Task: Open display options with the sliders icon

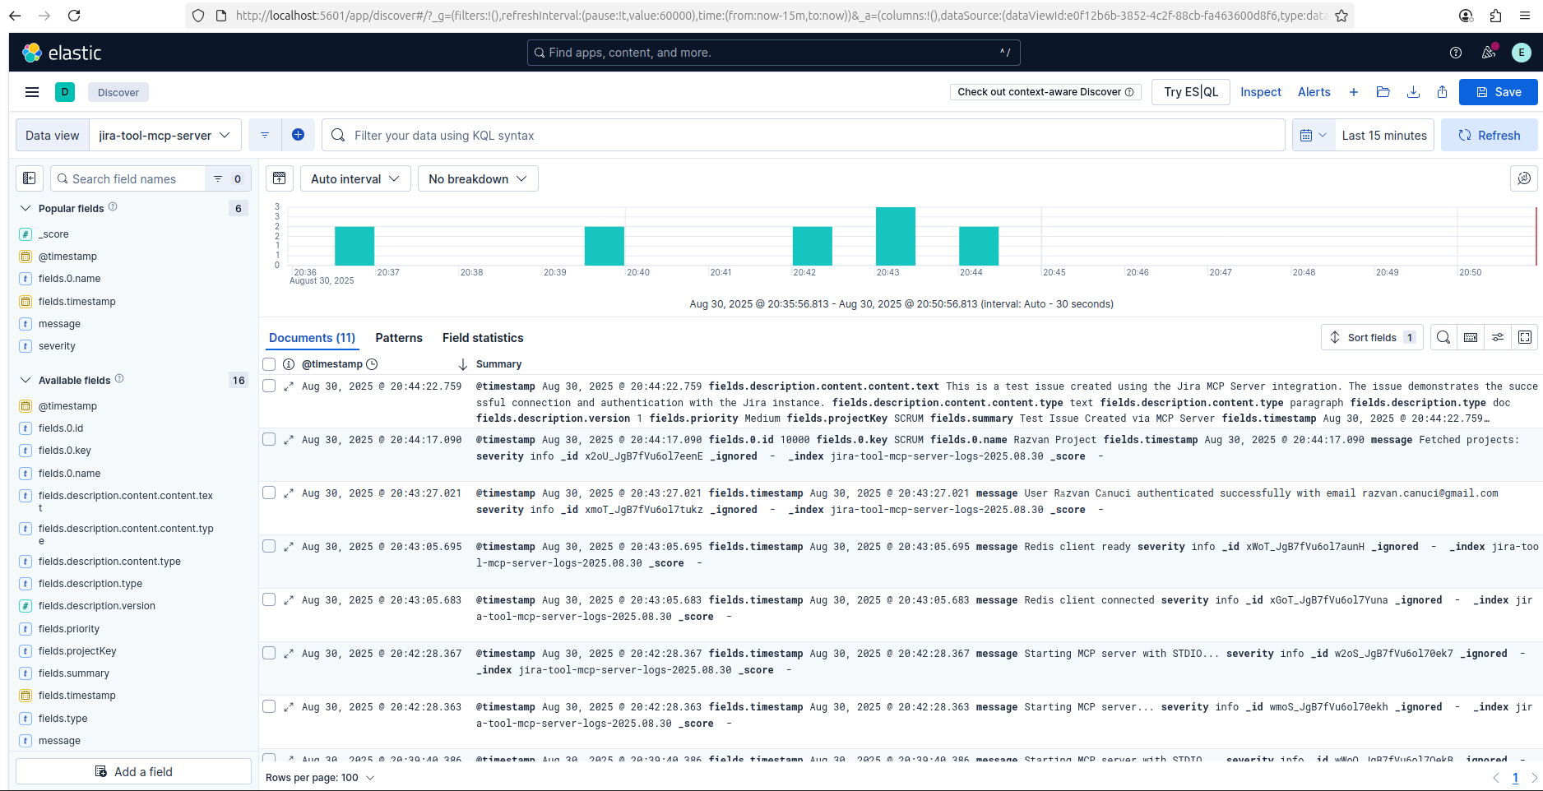Action: (x=1498, y=337)
